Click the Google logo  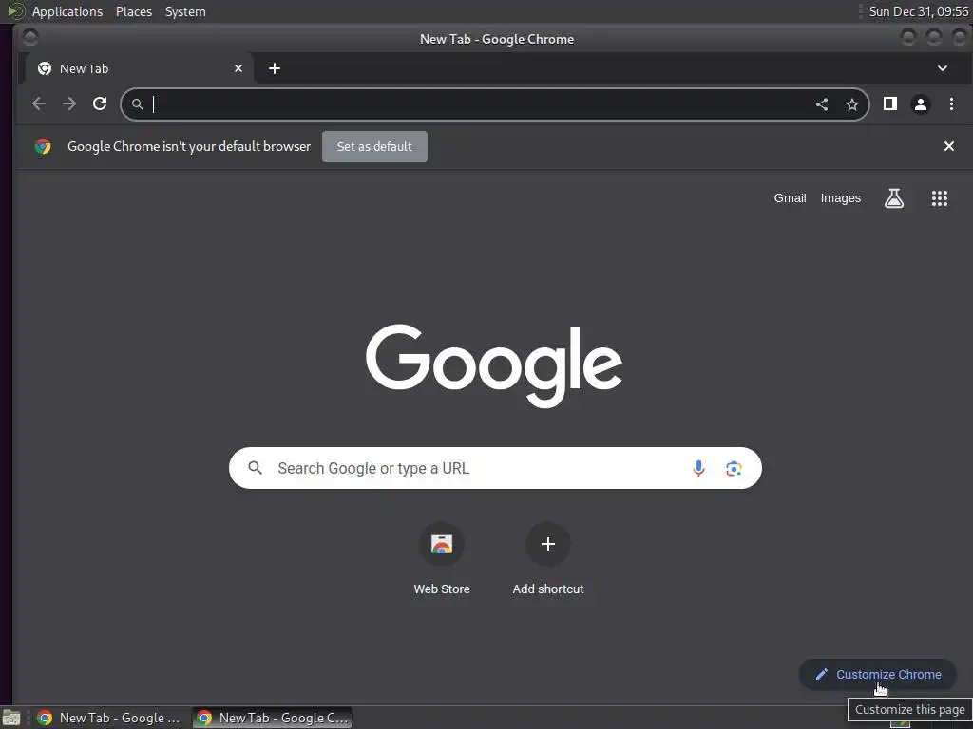(x=494, y=364)
